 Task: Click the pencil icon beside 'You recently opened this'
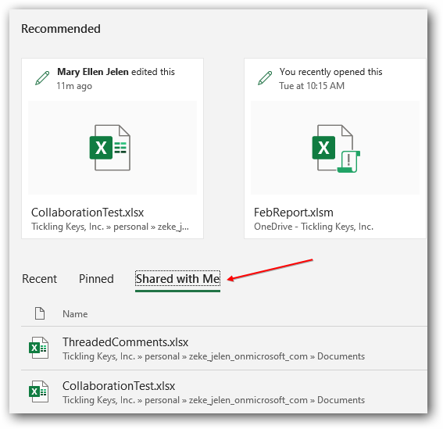tap(265, 78)
